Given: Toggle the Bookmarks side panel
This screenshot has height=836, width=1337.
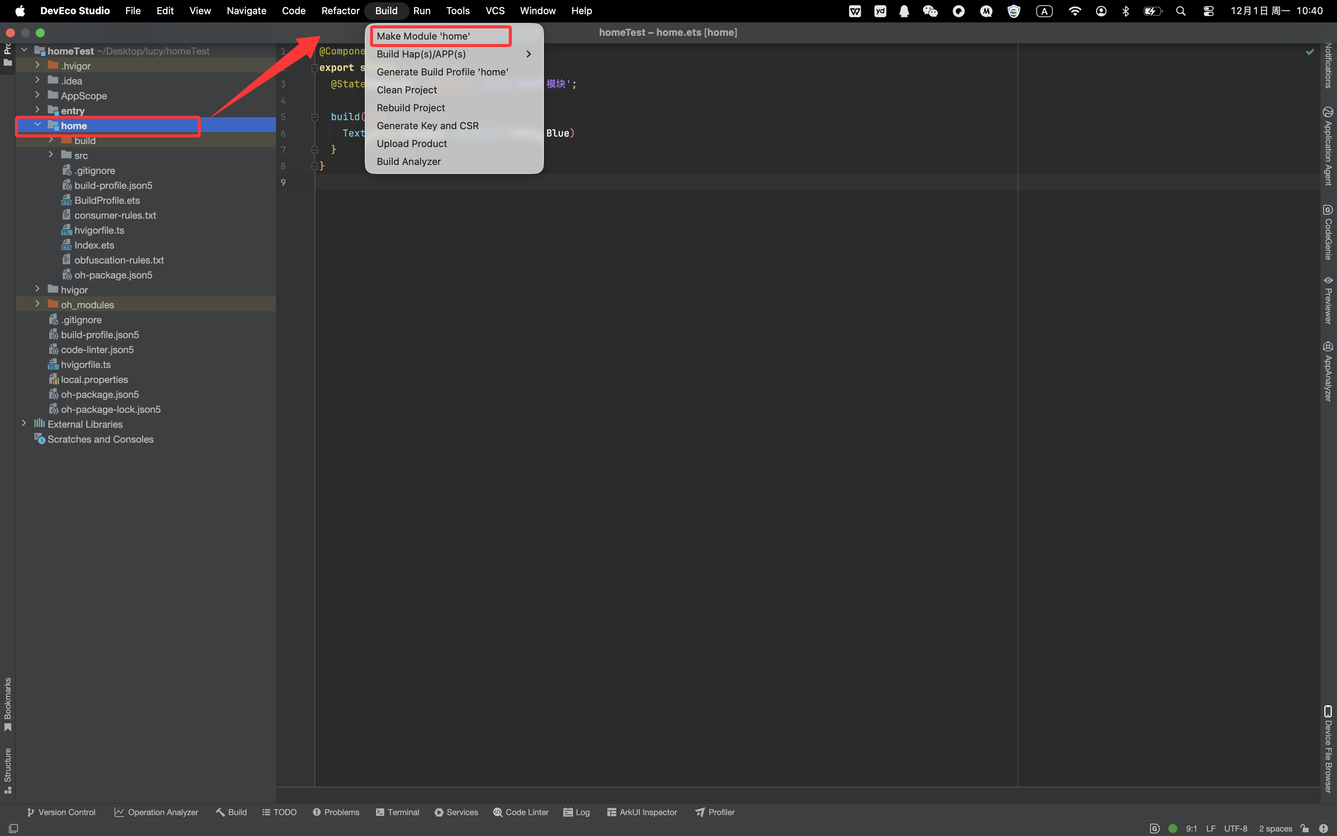Looking at the screenshot, I should (x=8, y=704).
